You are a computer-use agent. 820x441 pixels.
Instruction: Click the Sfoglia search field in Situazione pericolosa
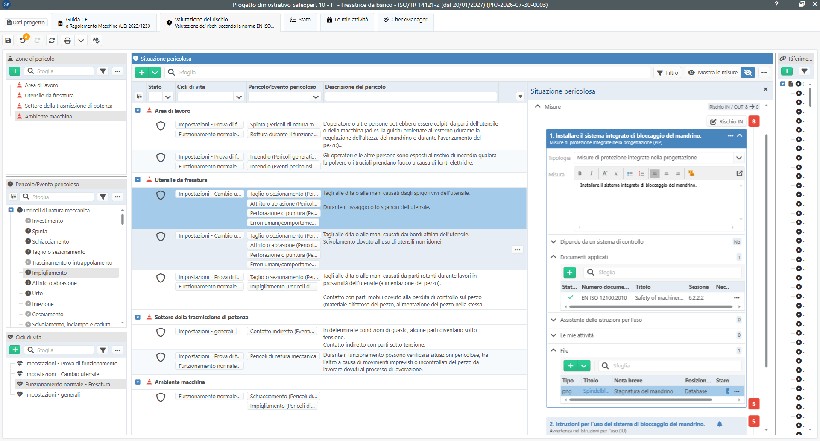(x=408, y=72)
